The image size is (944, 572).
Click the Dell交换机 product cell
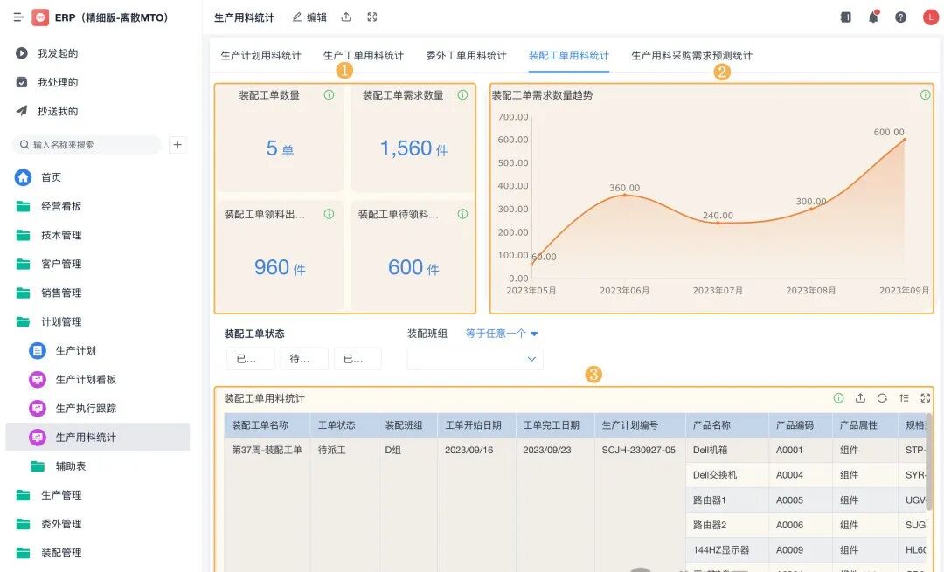click(726, 474)
